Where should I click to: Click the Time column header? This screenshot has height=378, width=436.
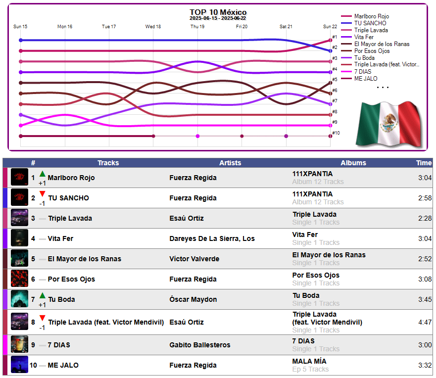[x=424, y=163]
